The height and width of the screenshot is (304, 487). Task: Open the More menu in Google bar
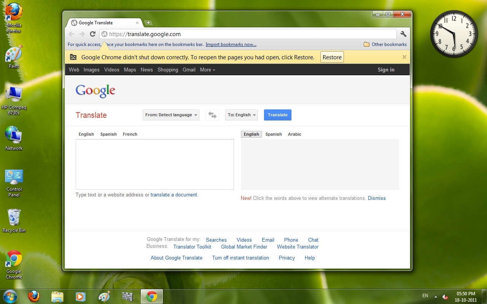coord(207,70)
